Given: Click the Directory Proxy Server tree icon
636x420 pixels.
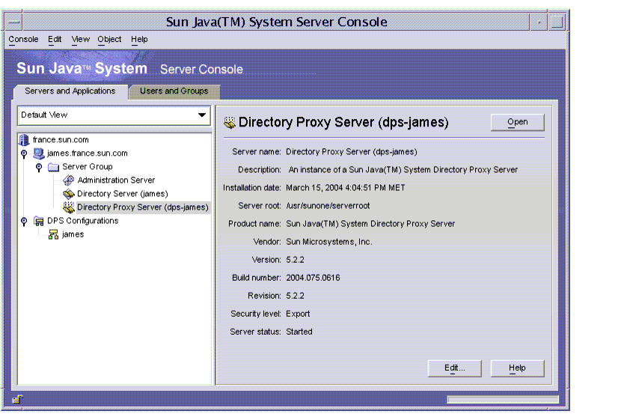Looking at the screenshot, I should pyautogui.click(x=69, y=207).
